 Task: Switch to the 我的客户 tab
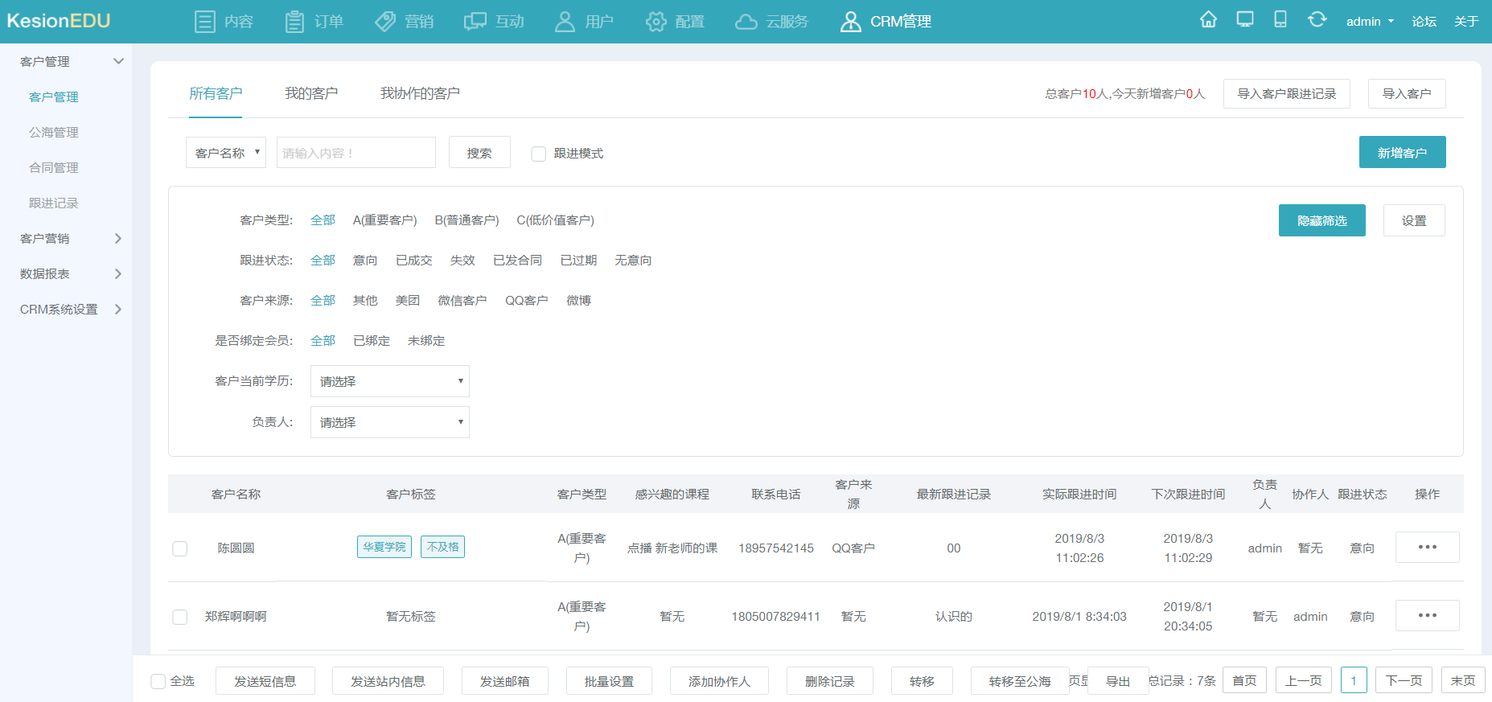pos(311,94)
